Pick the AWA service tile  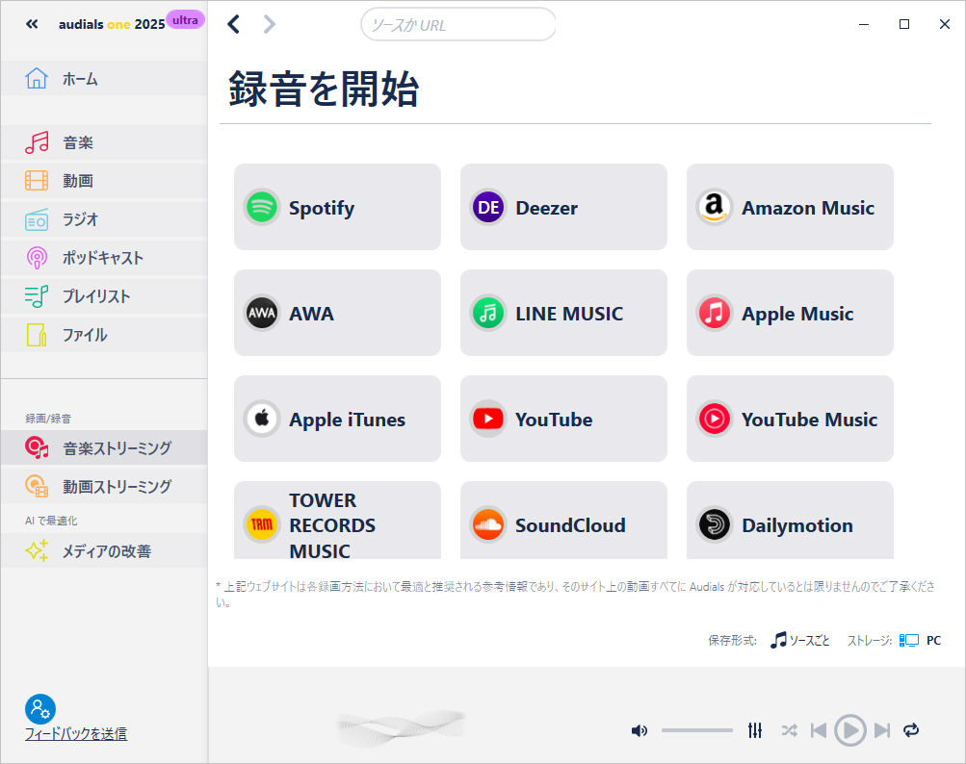tap(338, 313)
